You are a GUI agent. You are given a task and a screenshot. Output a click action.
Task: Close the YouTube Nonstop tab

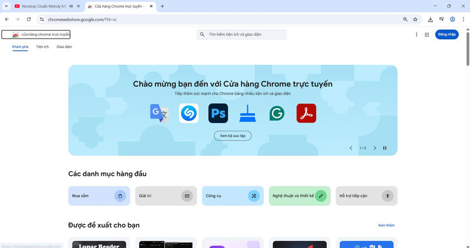point(79,6)
